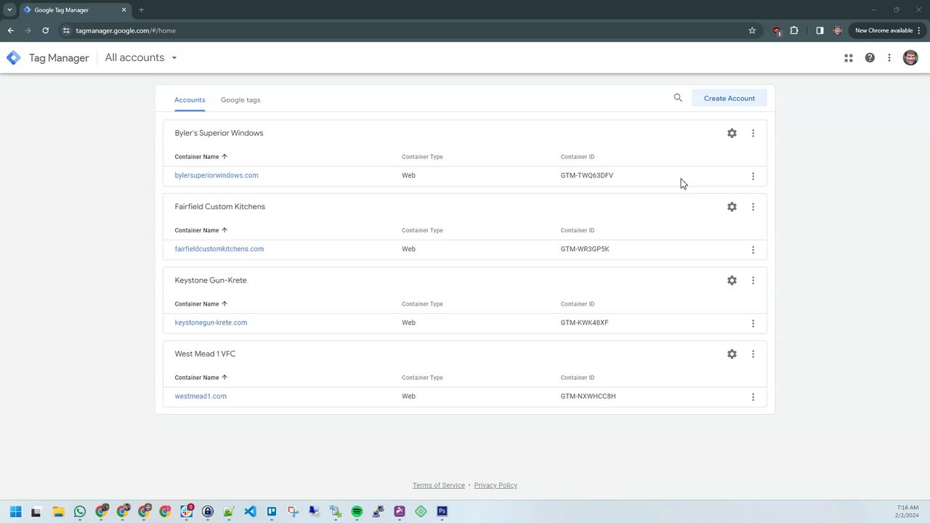Click the Byler's Superior Windows account name
930x523 pixels.
pyautogui.click(x=219, y=133)
